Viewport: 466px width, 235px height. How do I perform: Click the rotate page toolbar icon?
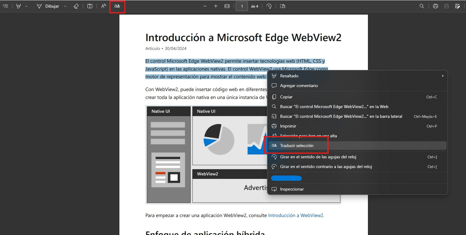tap(269, 6)
